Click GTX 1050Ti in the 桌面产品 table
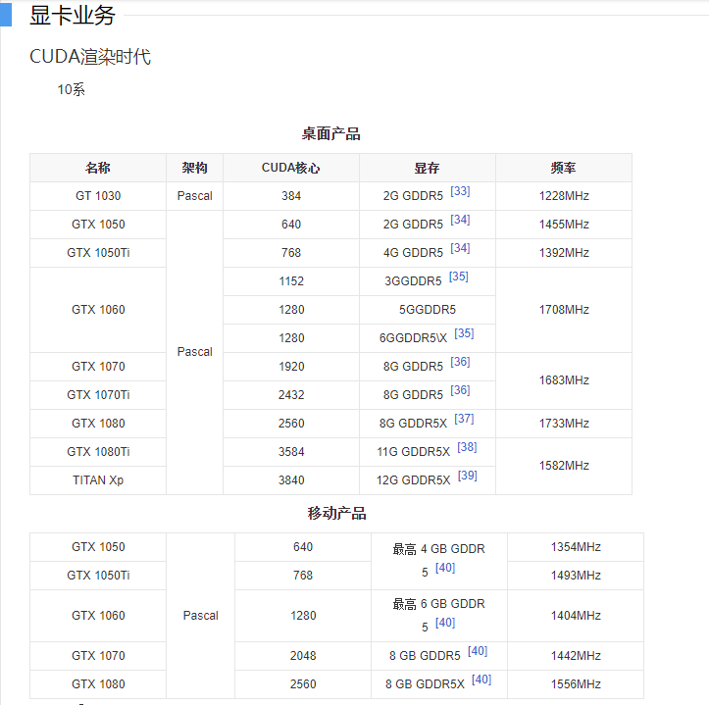This screenshot has height=705, width=709. coord(98,253)
